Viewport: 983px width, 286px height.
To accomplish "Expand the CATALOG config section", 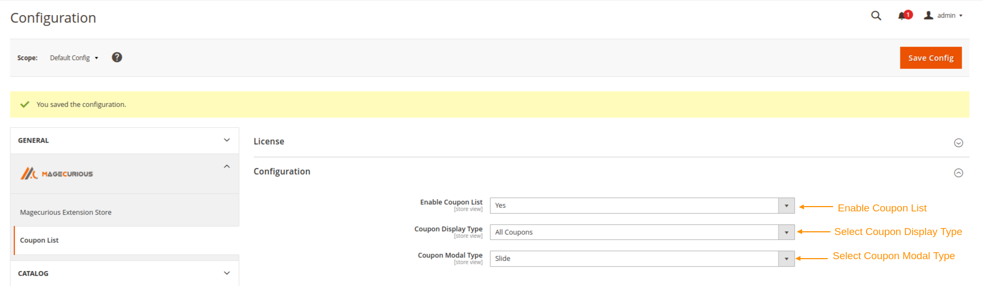I will [125, 274].
